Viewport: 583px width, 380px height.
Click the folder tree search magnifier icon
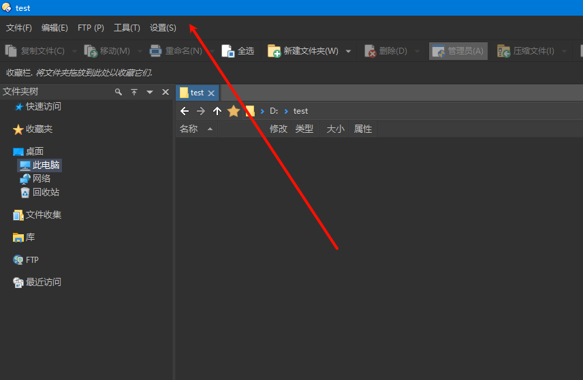(119, 92)
